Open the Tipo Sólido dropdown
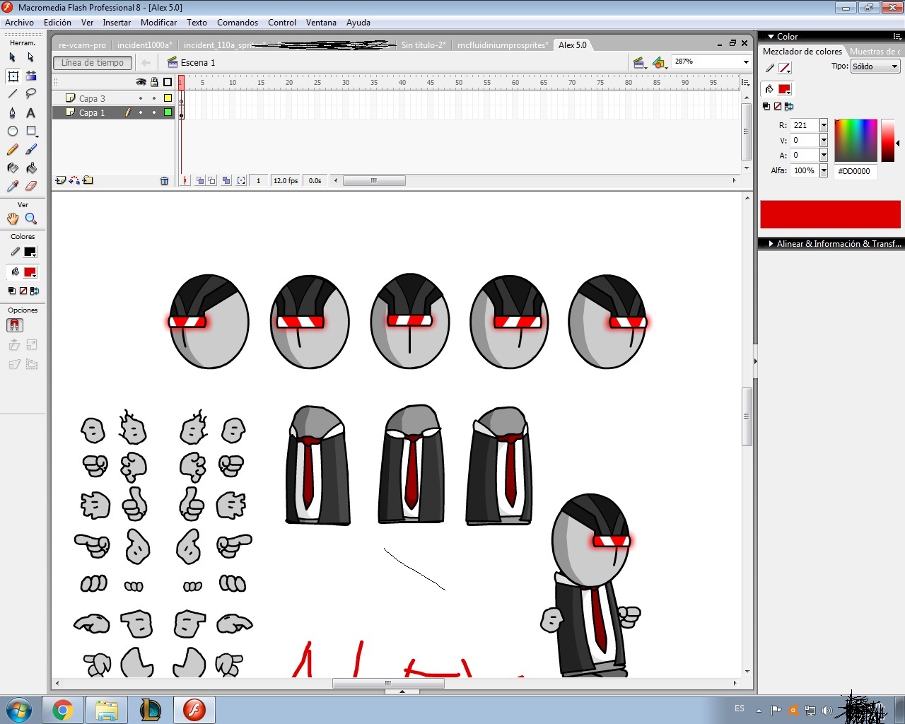 pyautogui.click(x=875, y=66)
